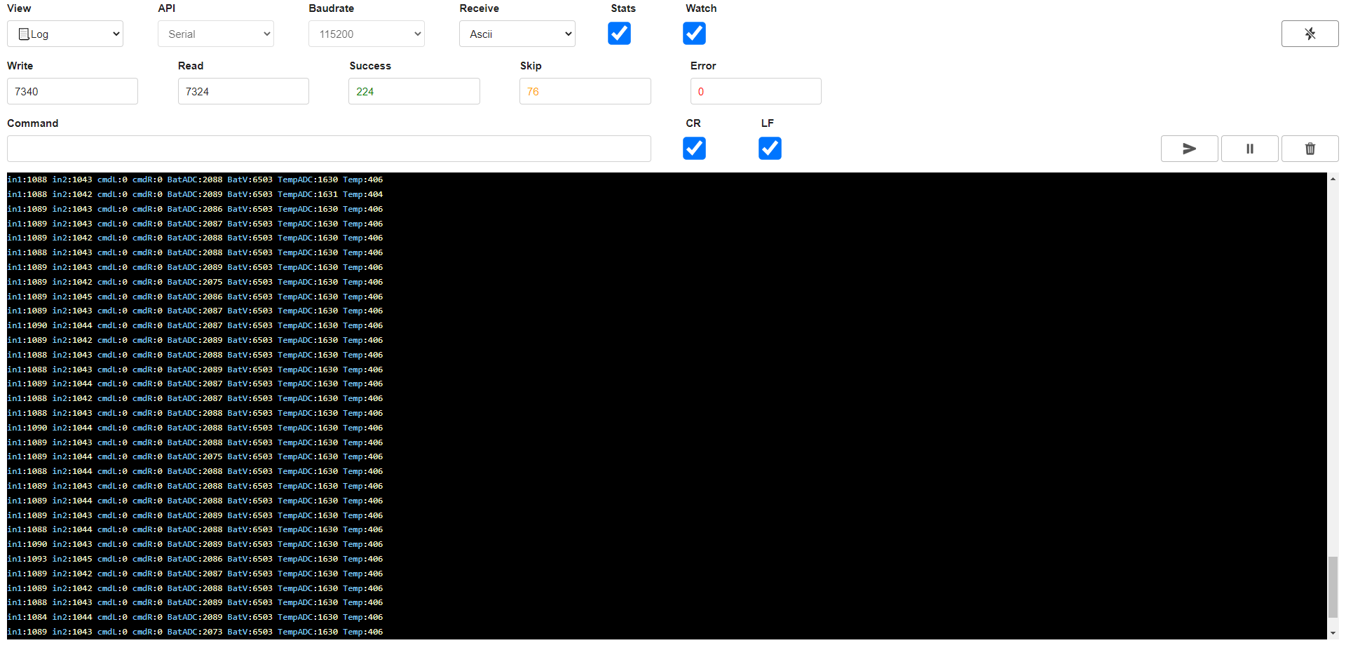Screen dimensions: 1346x664
Task: Uncheck the Watch option
Action: tap(694, 33)
